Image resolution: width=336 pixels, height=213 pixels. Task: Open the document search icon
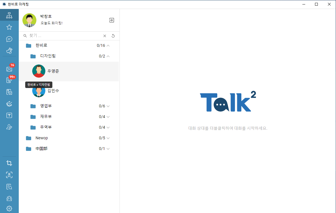tap(9, 187)
